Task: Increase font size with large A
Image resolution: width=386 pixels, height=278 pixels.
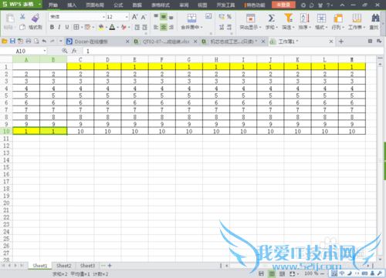Action: coord(134,17)
